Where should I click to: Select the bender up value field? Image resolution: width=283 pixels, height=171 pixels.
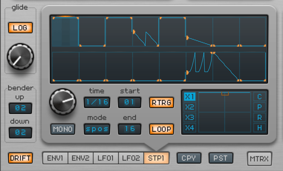click(x=20, y=108)
